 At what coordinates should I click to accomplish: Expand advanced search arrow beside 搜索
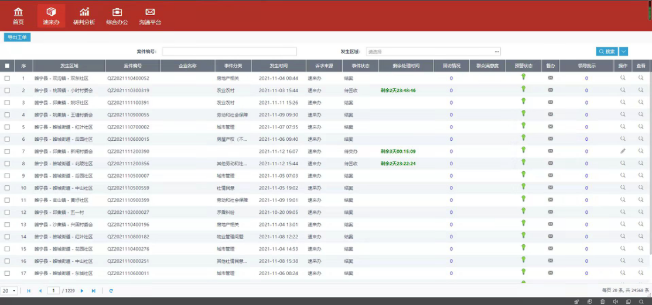[623, 51]
